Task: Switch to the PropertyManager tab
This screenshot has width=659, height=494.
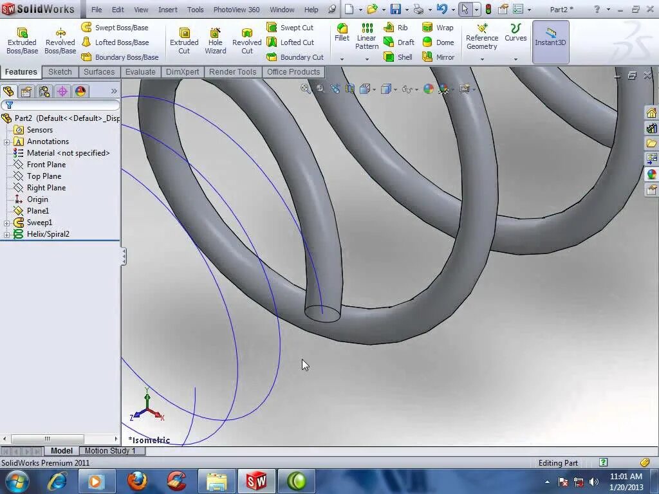Action: (x=26, y=91)
